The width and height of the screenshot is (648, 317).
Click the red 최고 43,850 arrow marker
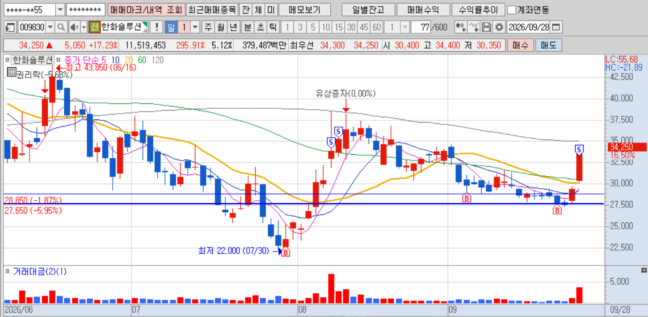[x=60, y=68]
